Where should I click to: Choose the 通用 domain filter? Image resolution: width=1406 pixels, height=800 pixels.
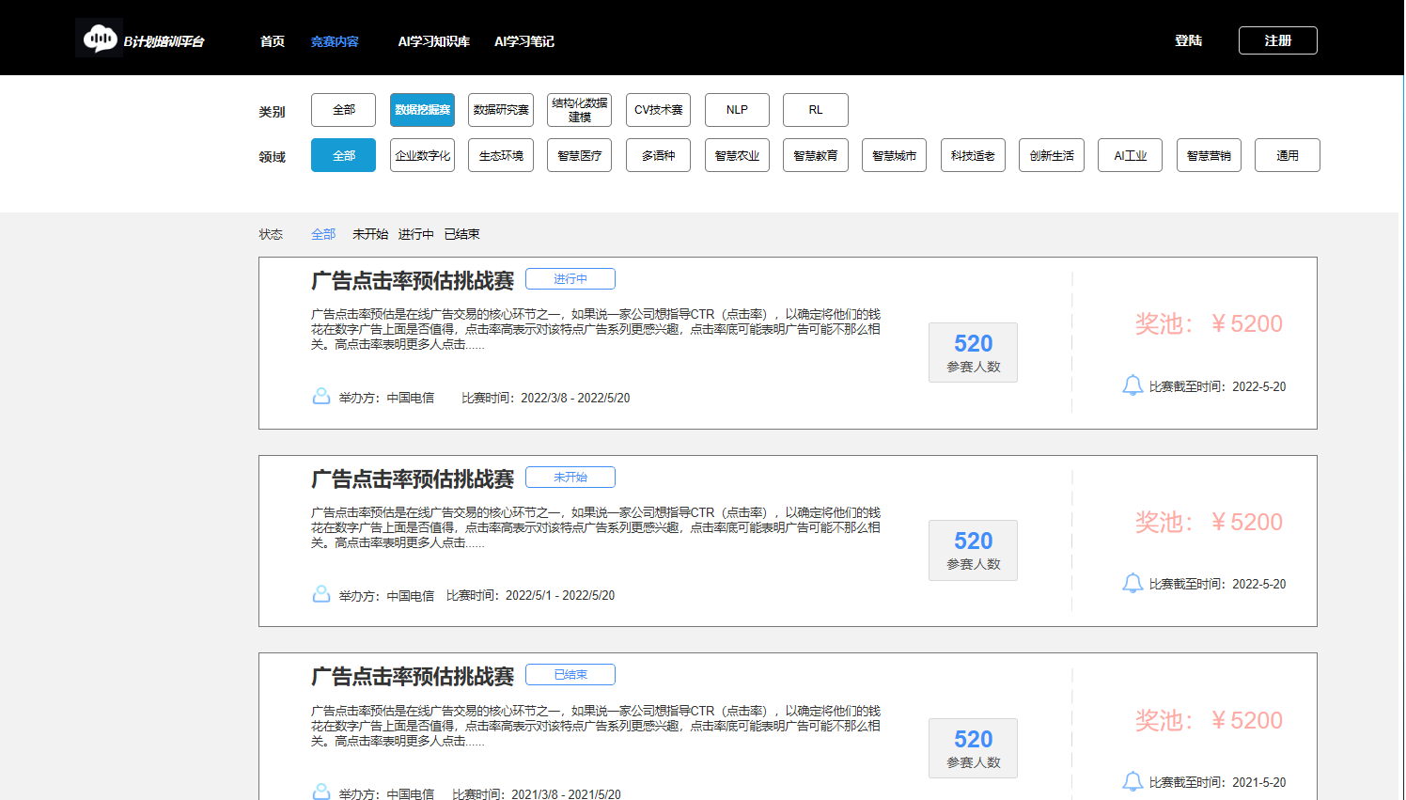[1288, 155]
